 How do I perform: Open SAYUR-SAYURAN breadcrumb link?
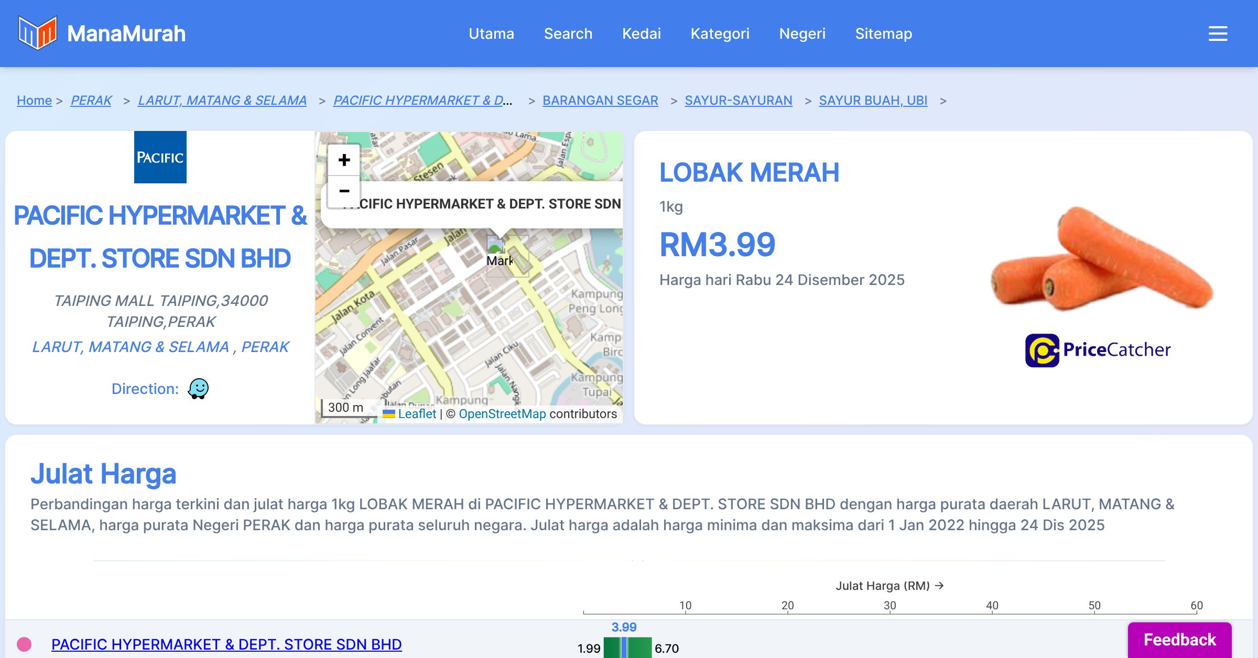(738, 100)
